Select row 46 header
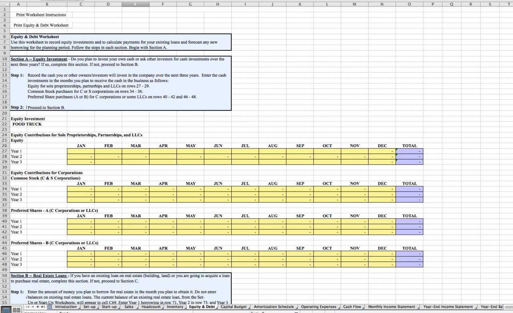Image resolution: width=513 pixels, height=313 pixels. click(4, 253)
